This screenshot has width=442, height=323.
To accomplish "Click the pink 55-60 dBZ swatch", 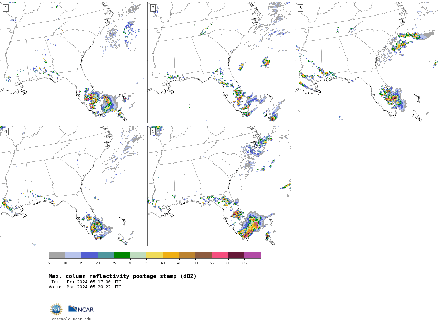I will pyautogui.click(x=220, y=255).
